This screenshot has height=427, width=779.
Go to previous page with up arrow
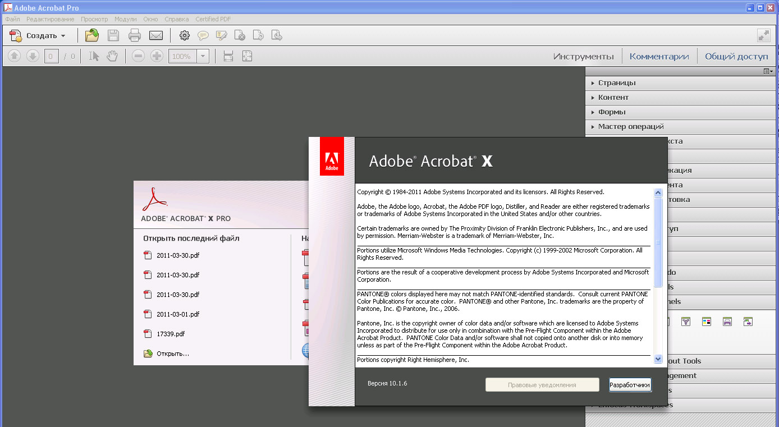coord(15,56)
